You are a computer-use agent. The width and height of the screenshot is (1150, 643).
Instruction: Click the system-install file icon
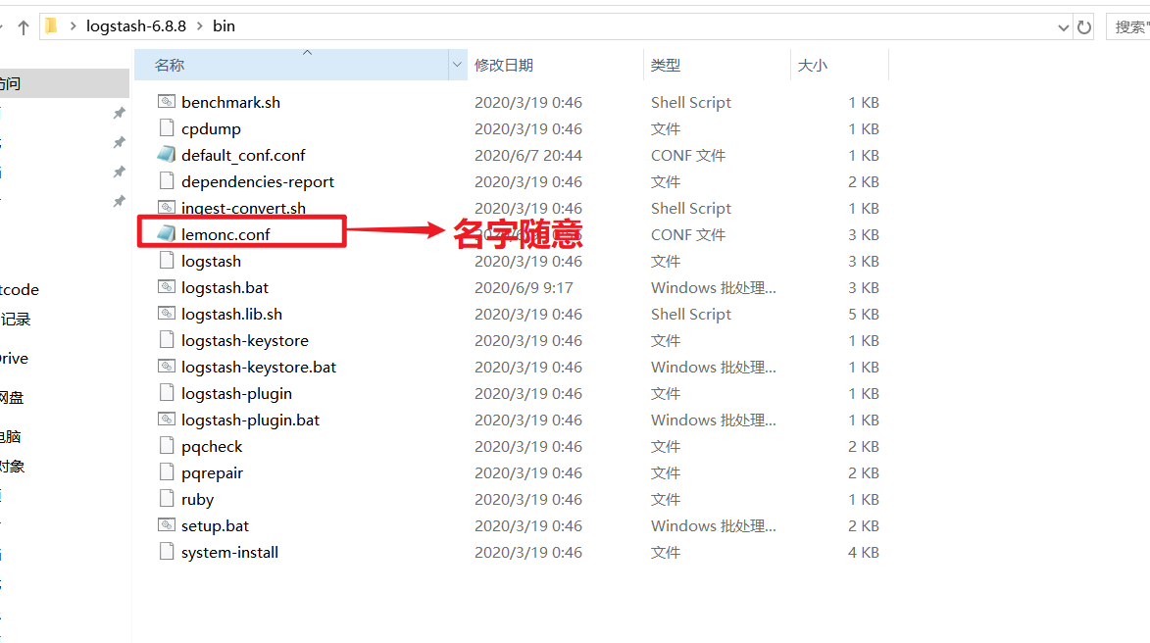[167, 551]
